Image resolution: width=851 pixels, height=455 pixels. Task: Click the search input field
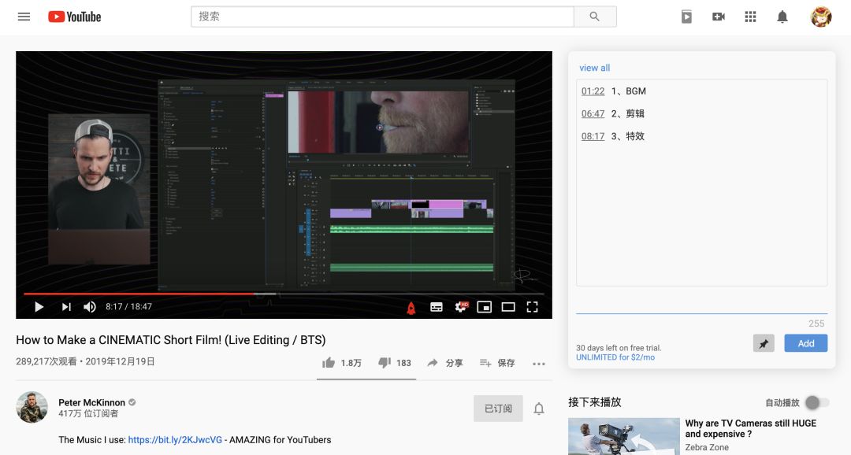tap(383, 17)
